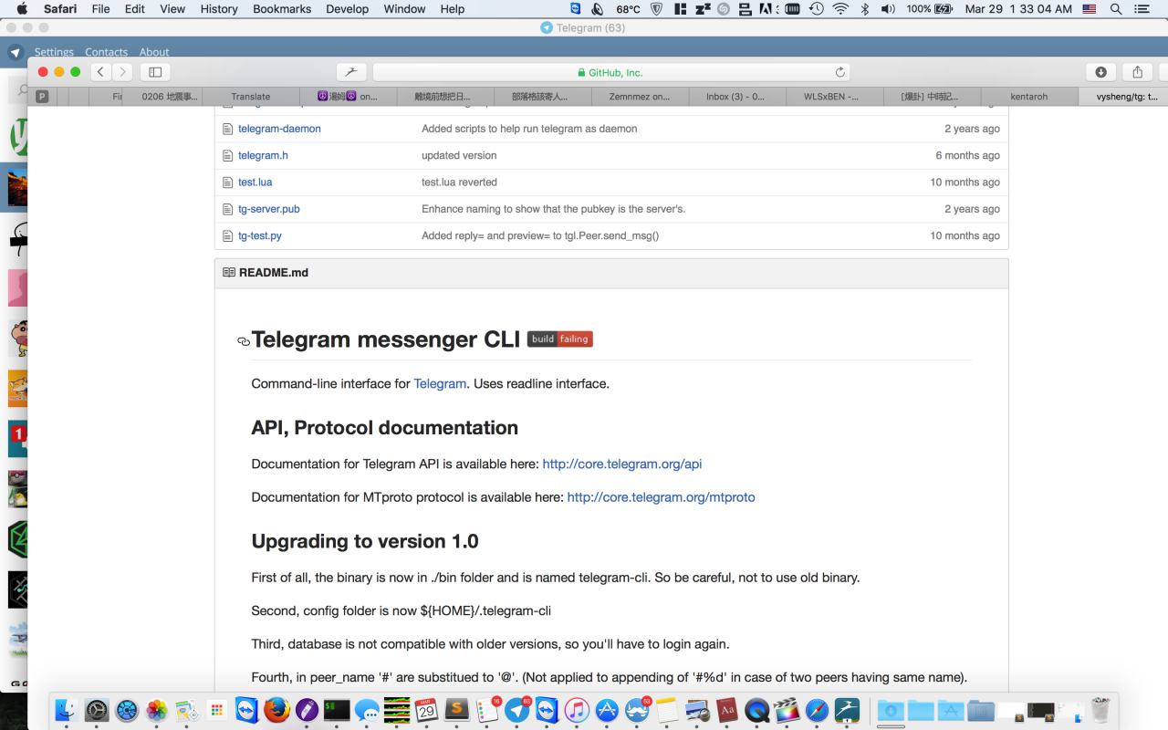Open the core.telegram.org/api link
The height and width of the screenshot is (730, 1168).
[622, 464]
